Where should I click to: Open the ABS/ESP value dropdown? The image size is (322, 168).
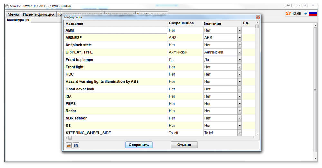pos(240,38)
